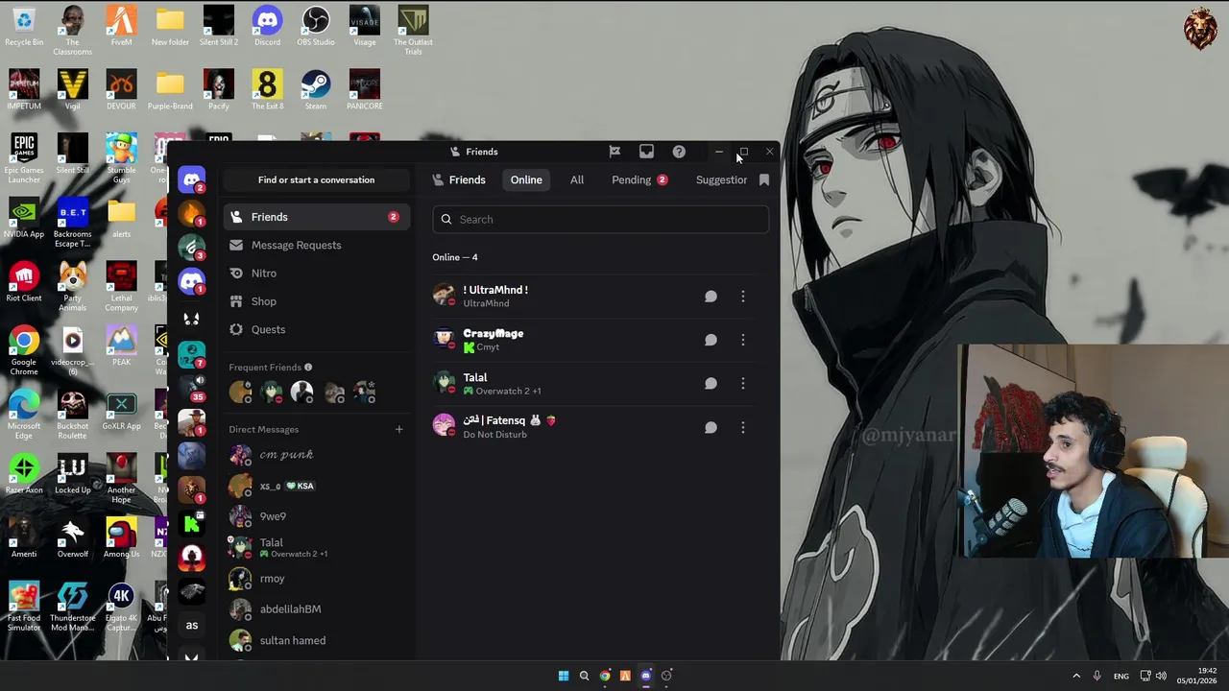This screenshot has width=1229, height=691.
Task: Open the 'as' server icon
Action: [192, 626]
